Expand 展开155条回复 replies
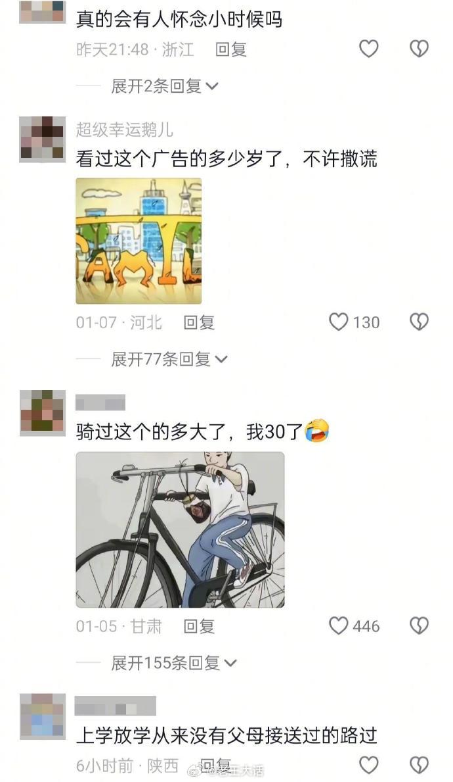Image resolution: width=453 pixels, height=782 pixels. tap(174, 663)
